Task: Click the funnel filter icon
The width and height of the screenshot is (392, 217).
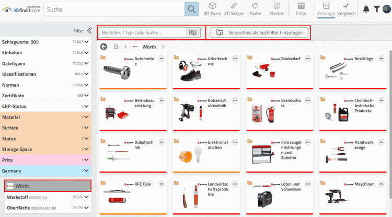Action: click(376, 9)
